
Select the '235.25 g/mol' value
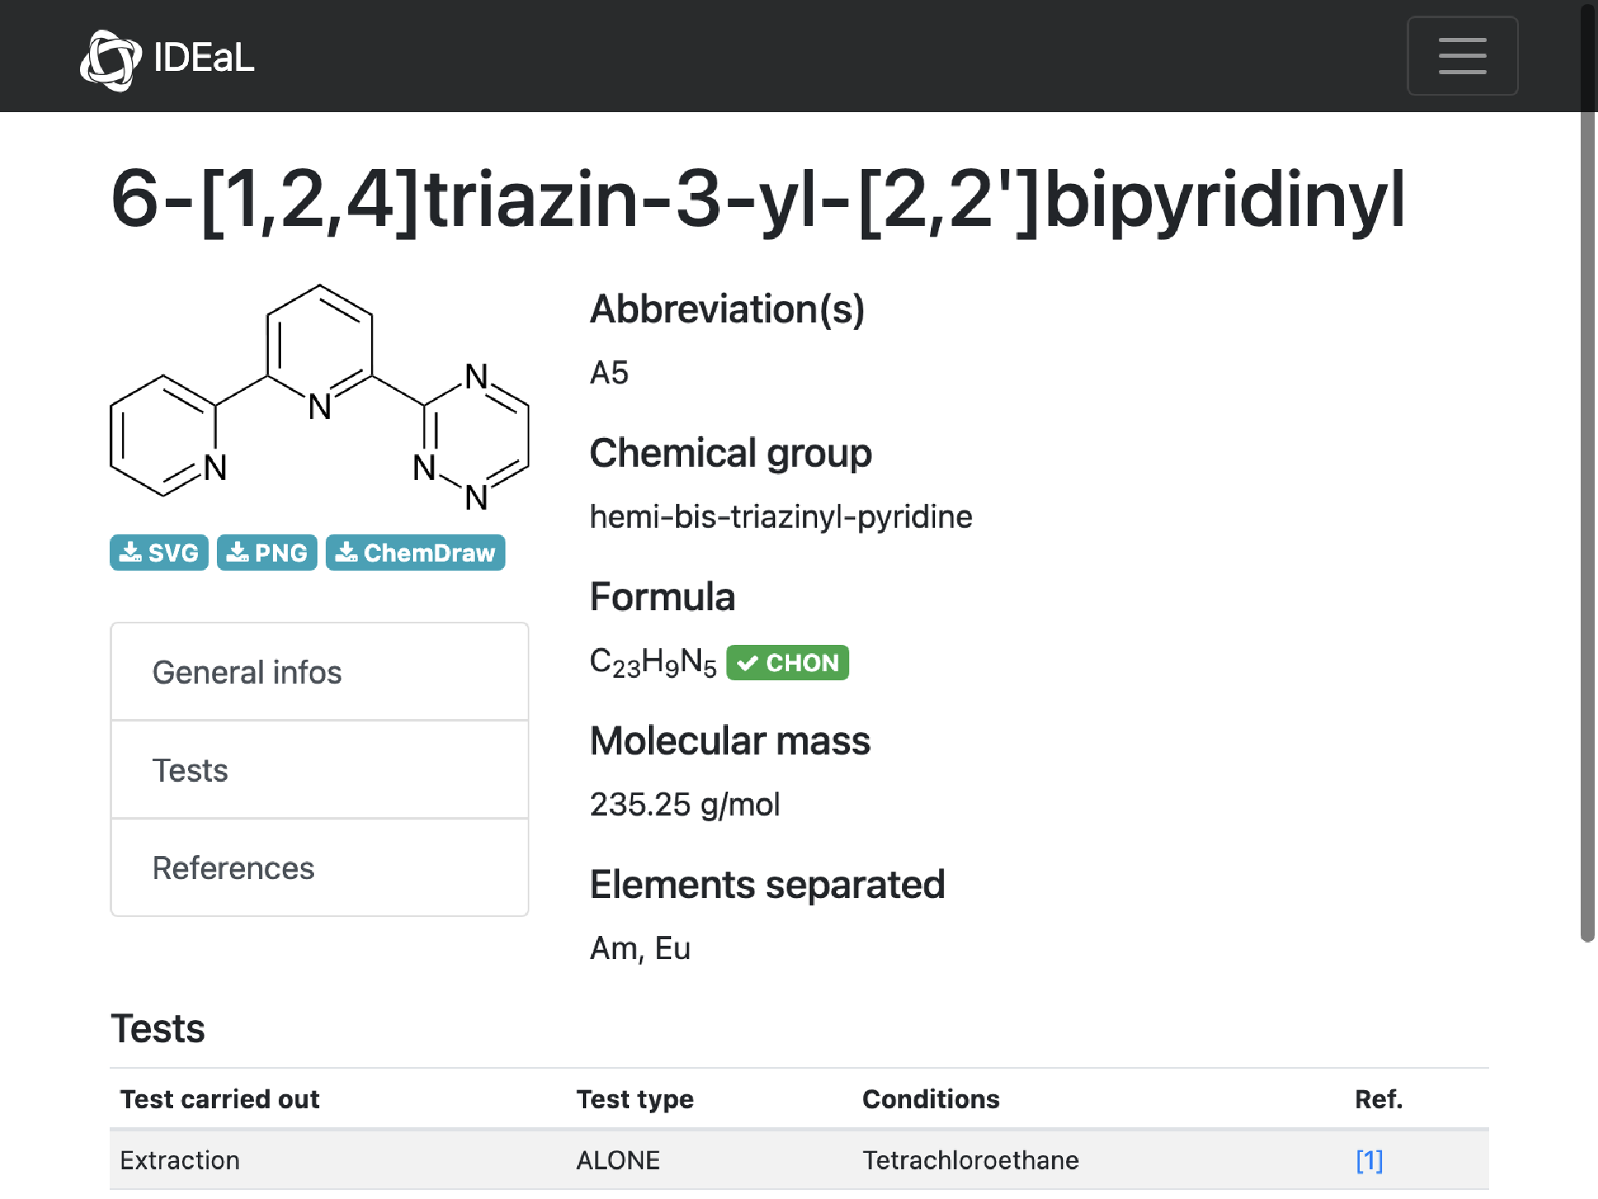684,805
